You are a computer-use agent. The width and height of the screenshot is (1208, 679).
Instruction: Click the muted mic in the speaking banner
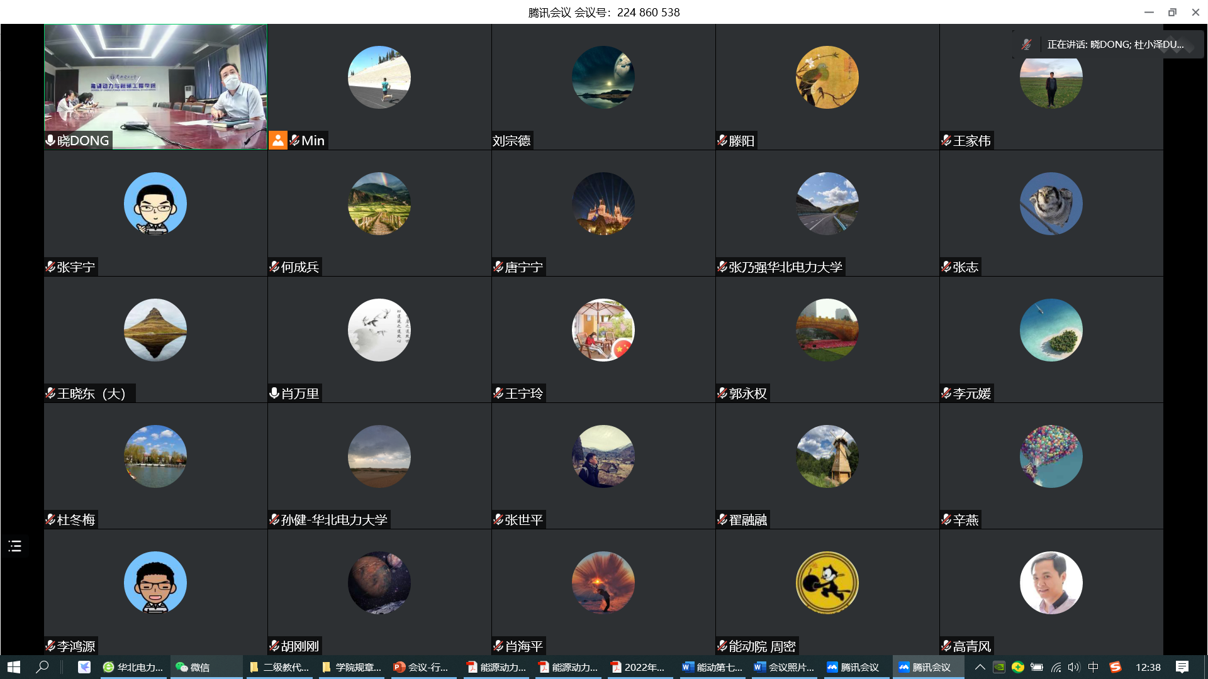click(1026, 45)
